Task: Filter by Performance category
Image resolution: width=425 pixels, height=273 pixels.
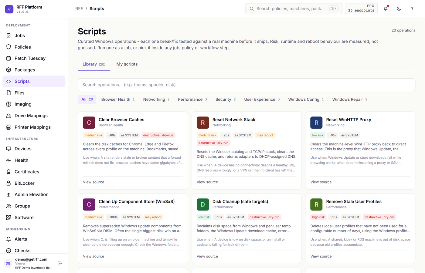Action: (192, 99)
